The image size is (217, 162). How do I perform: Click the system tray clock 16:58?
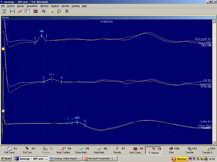tap(212, 159)
